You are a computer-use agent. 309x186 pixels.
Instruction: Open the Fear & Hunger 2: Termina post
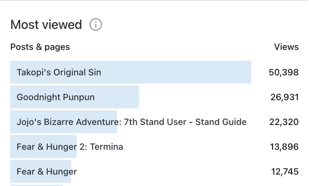70,147
